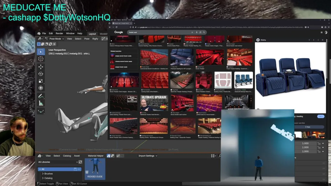This screenshot has width=331, height=186.
Task: Activate the Scale tool in Blender
Action: click(x=41, y=81)
